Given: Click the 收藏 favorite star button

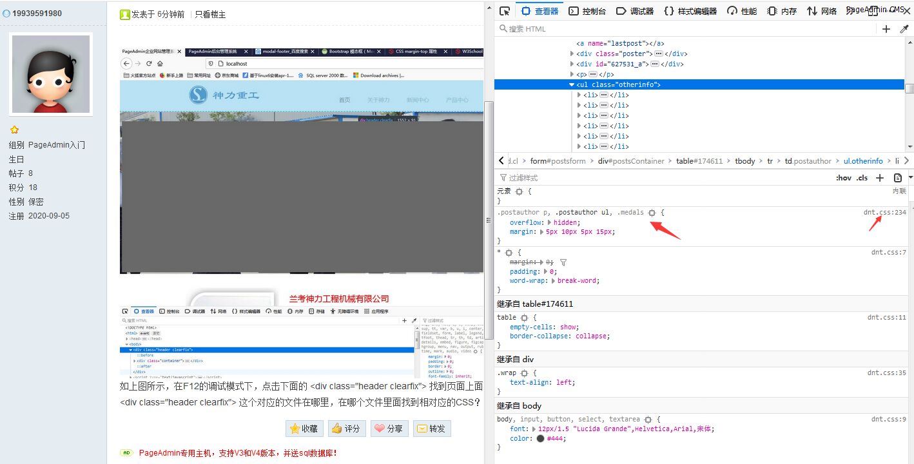Looking at the screenshot, I should [x=304, y=429].
